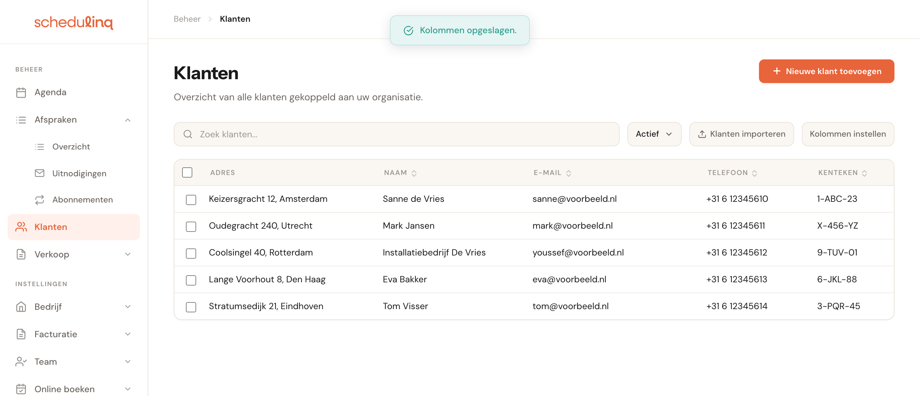Click the Team user-check icon

pos(21,362)
